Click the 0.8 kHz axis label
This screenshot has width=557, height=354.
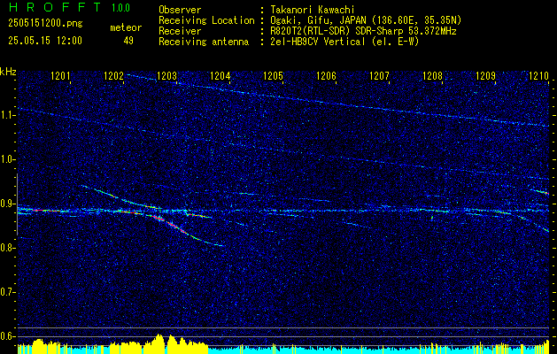click(8, 248)
